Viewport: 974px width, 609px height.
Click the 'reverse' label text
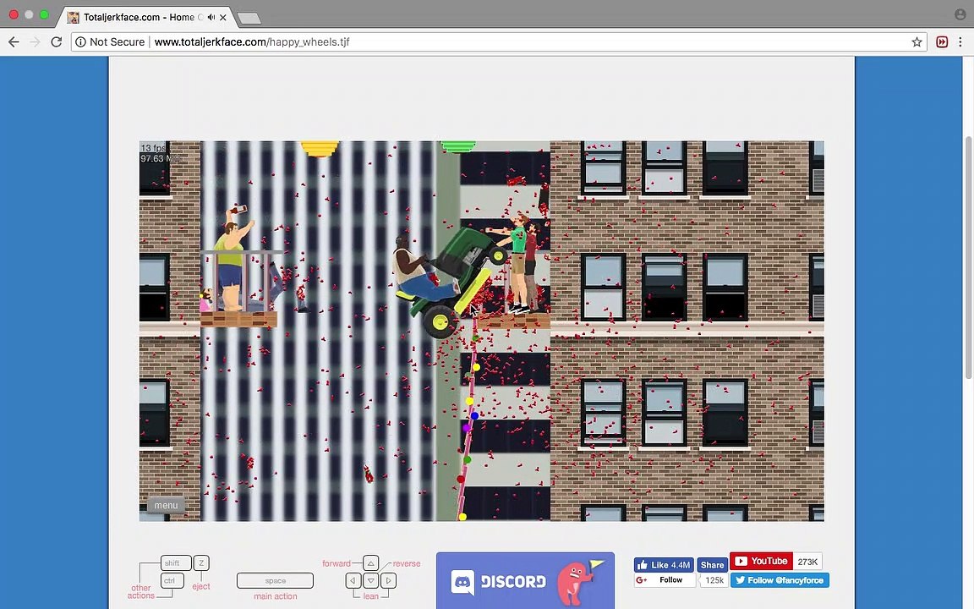407,563
